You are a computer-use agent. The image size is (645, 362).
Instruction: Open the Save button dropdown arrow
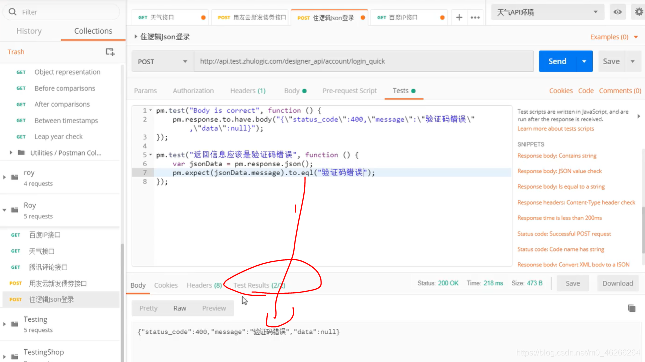[x=633, y=61]
